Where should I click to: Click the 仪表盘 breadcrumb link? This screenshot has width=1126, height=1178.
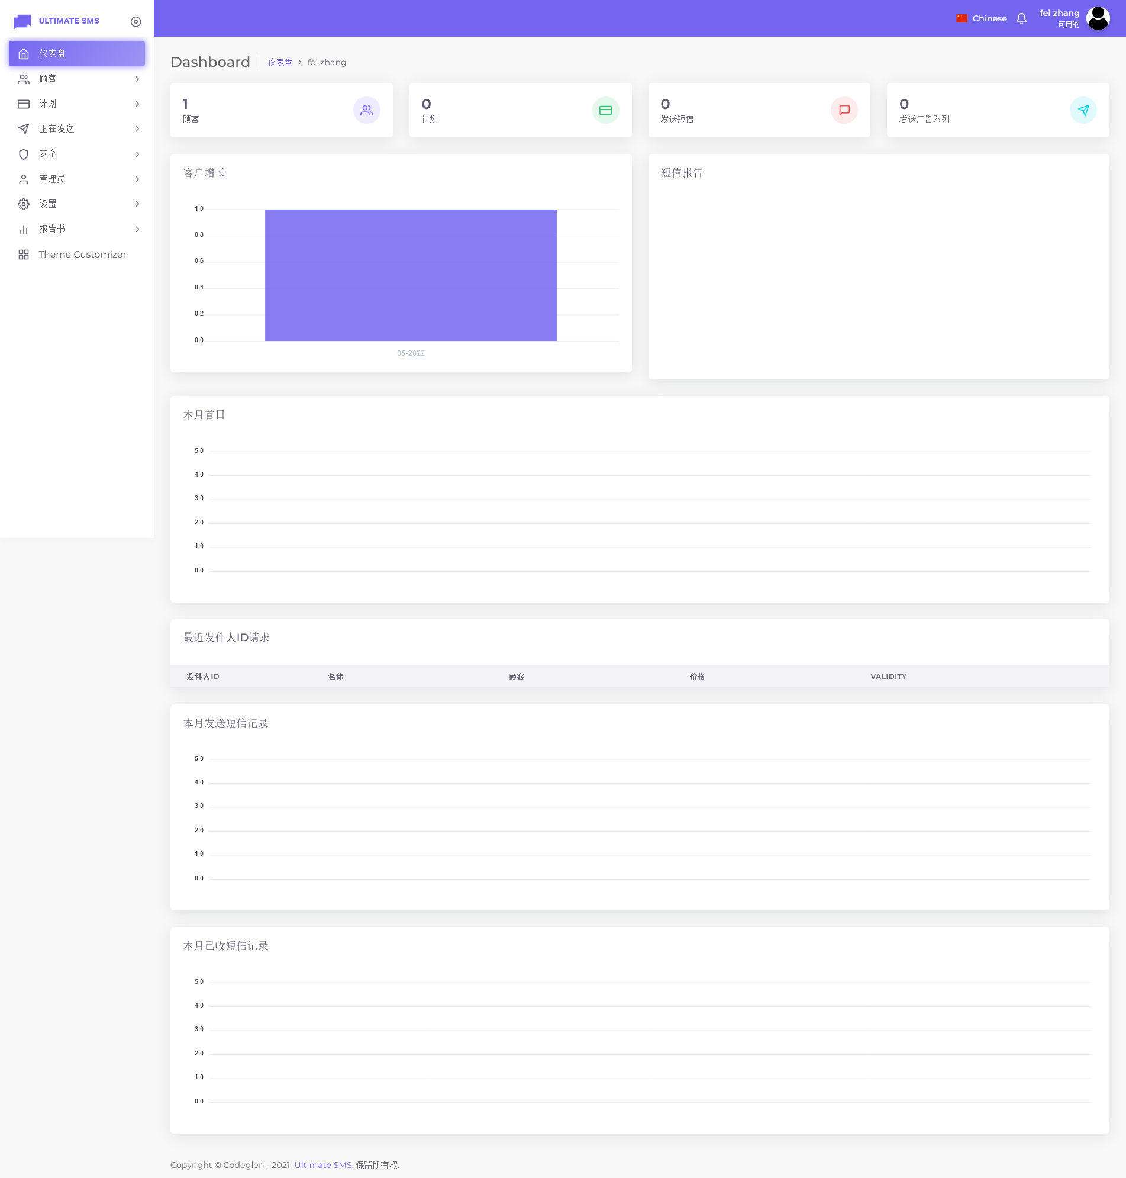[280, 62]
